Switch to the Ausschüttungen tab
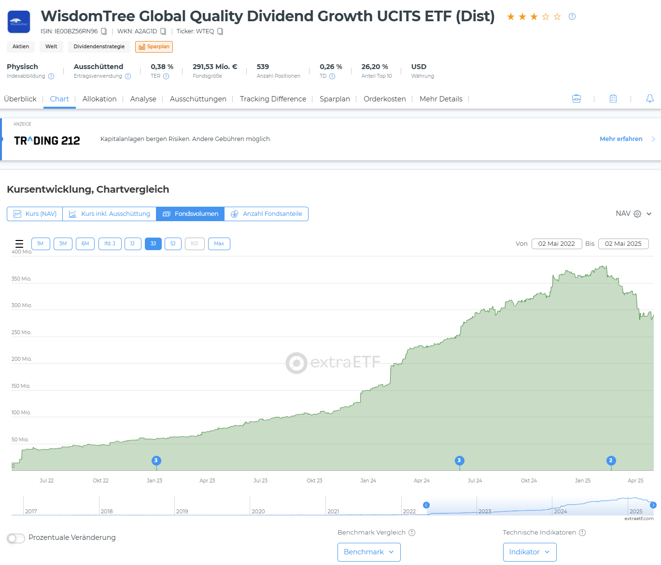Viewport: 661px width, 565px height. pos(198,99)
